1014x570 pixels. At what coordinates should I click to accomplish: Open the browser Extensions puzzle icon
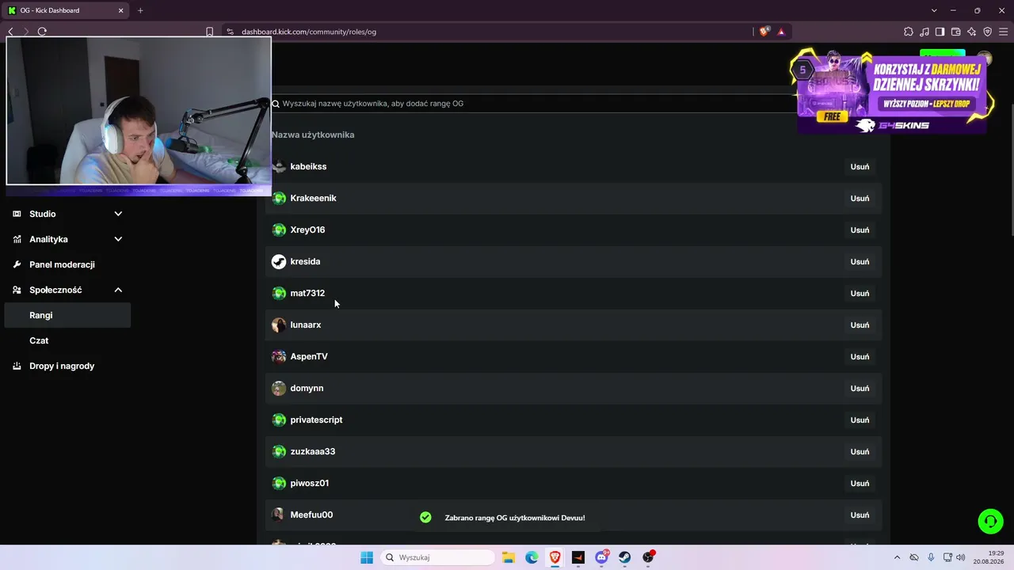click(909, 32)
